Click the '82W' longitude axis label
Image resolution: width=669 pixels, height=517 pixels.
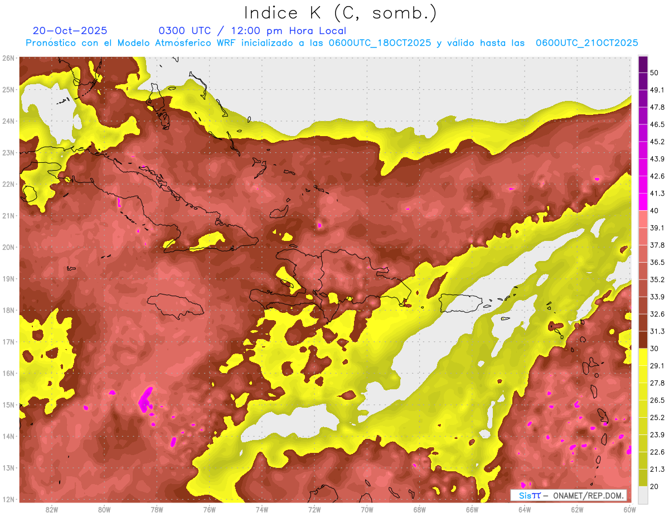(52, 509)
